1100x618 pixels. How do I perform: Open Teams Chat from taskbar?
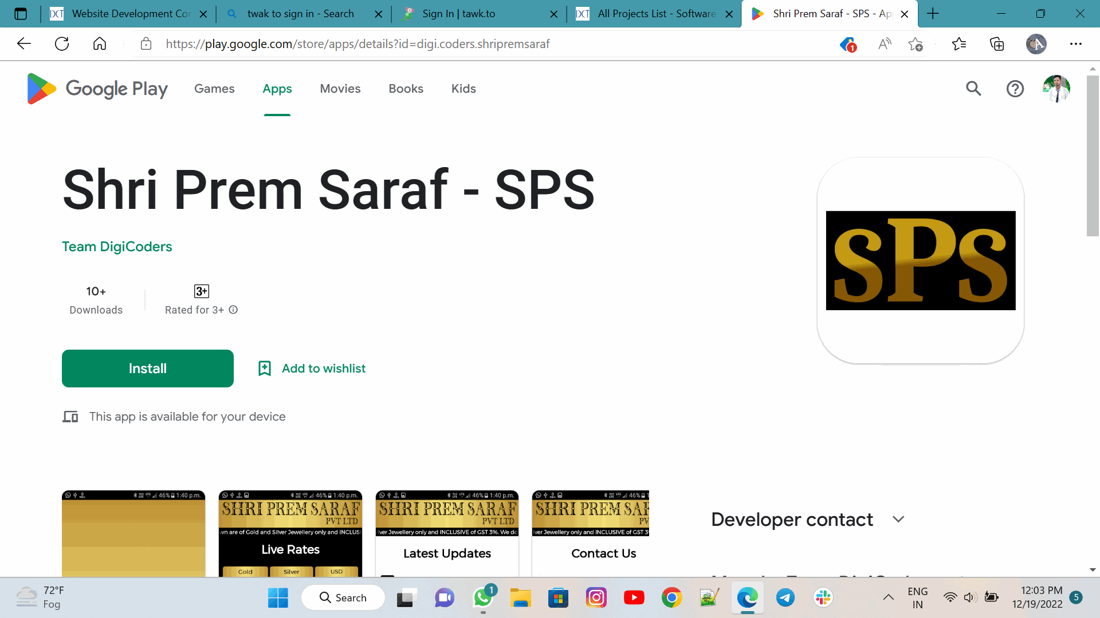[445, 598]
